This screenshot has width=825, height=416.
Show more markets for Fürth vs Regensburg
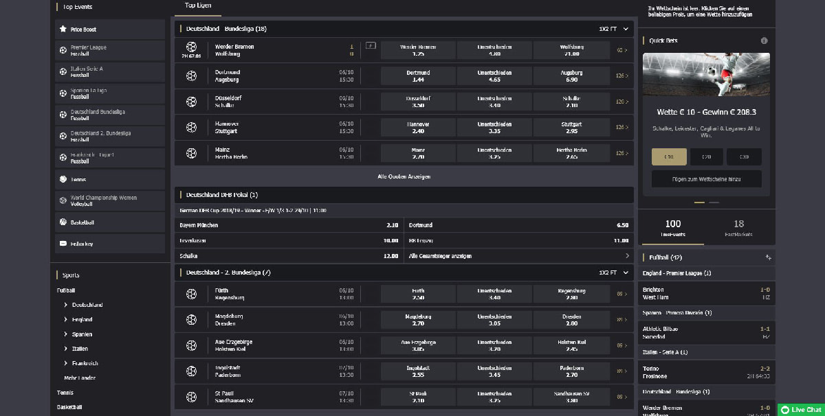[x=622, y=294]
